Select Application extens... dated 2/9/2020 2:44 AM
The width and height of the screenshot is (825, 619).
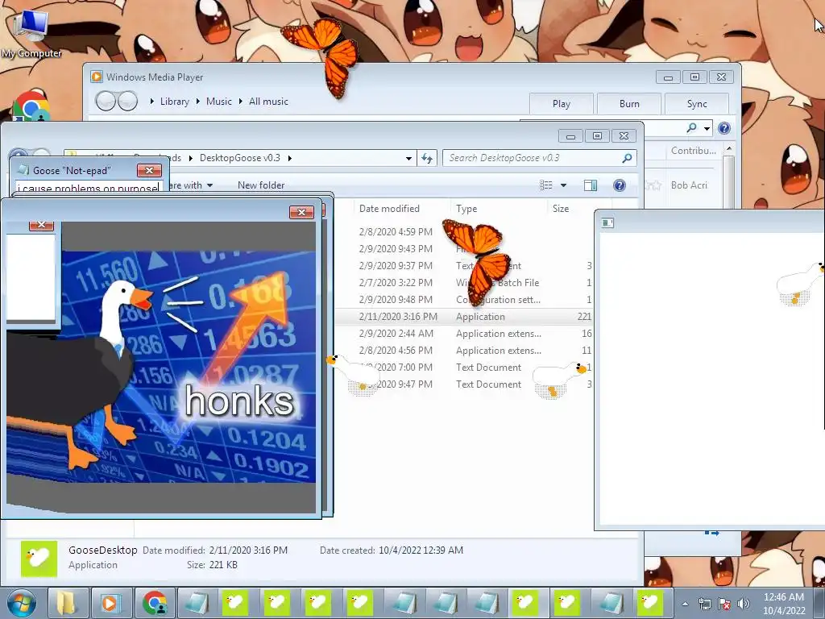pyautogui.click(x=463, y=333)
